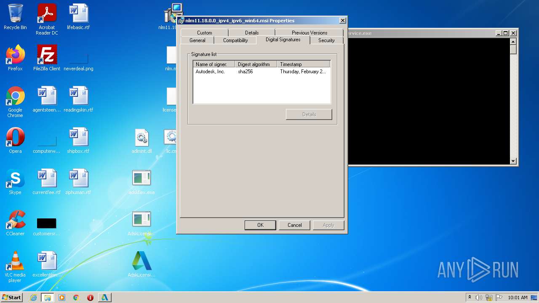This screenshot has width=539, height=303.
Task: Open the Start menu
Action: point(11,298)
